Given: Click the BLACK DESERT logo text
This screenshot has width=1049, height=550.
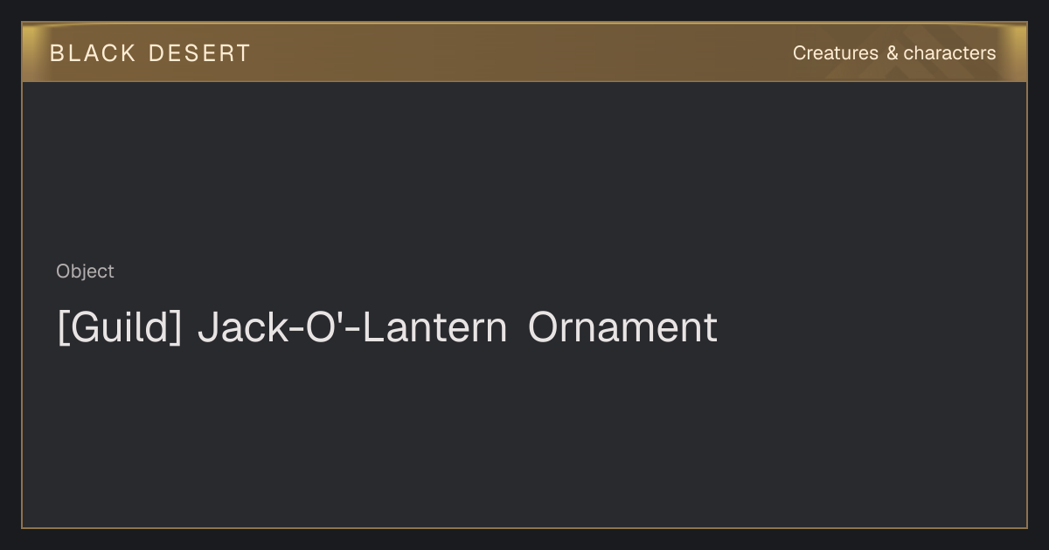Looking at the screenshot, I should pyautogui.click(x=150, y=53).
